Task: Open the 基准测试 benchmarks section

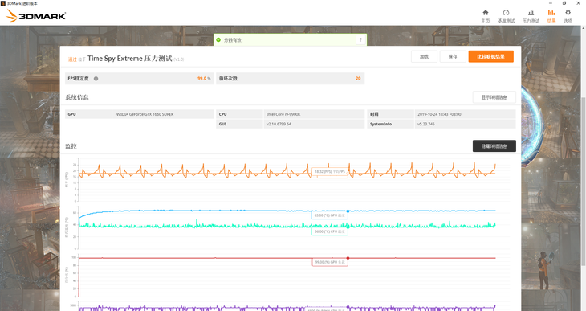Action: tap(506, 16)
